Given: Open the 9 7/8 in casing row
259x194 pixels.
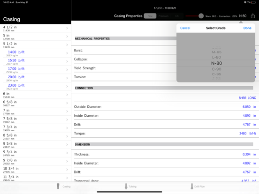Looking at the screenshot, I should tap(36, 161).
